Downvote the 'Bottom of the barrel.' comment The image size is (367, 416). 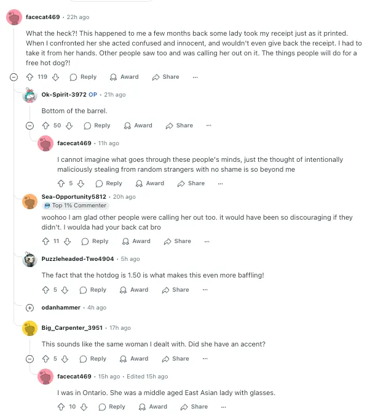pos(69,126)
